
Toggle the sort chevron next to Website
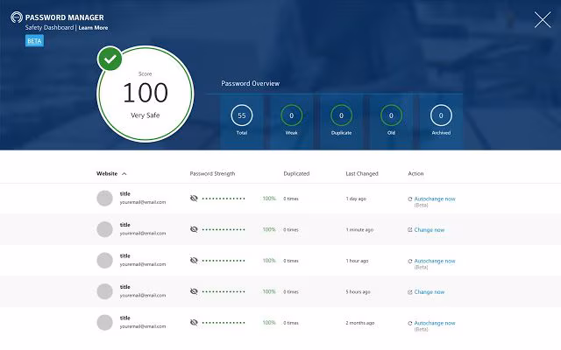[x=124, y=174]
